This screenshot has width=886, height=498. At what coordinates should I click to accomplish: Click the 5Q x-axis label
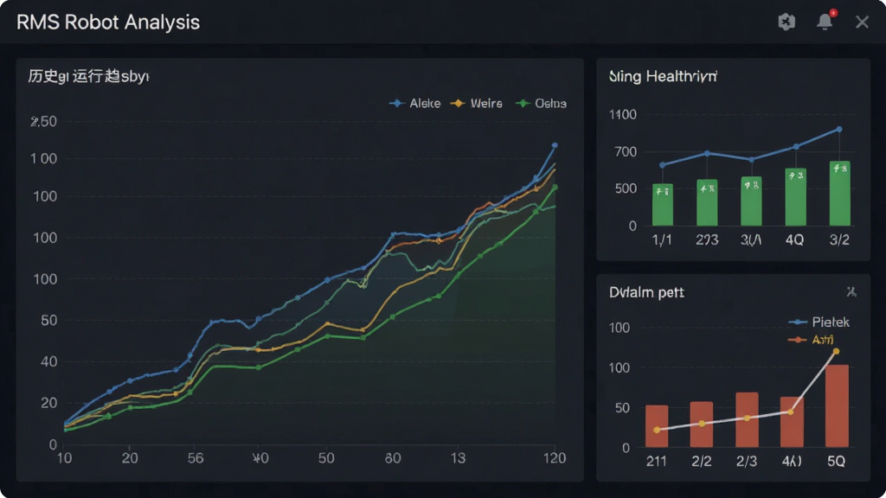(x=837, y=462)
